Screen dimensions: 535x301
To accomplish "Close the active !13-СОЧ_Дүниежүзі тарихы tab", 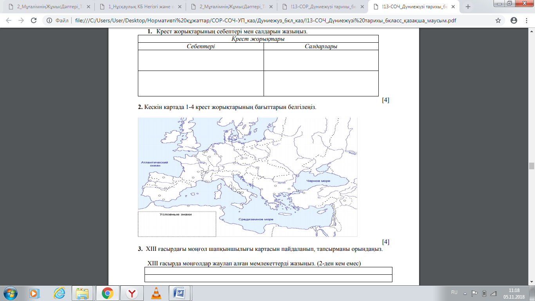I will click(452, 7).
